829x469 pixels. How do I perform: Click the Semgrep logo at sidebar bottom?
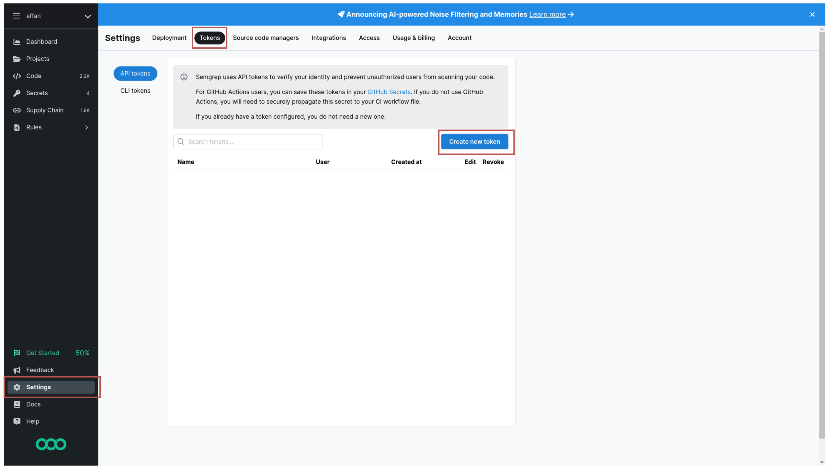pyautogui.click(x=51, y=444)
